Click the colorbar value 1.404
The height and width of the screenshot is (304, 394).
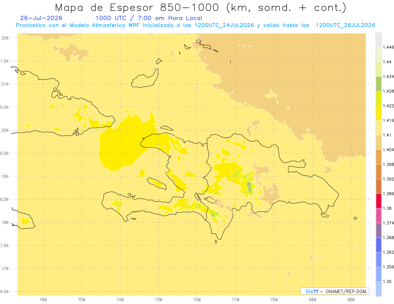[x=389, y=150]
